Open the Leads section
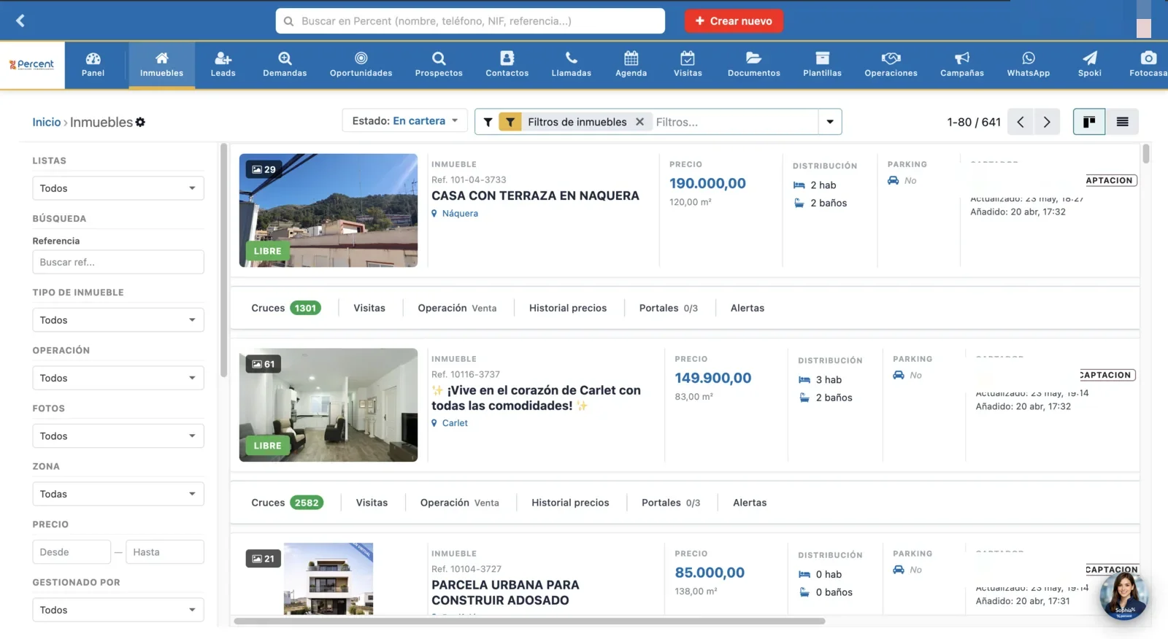The width and height of the screenshot is (1168, 639). pos(223,64)
